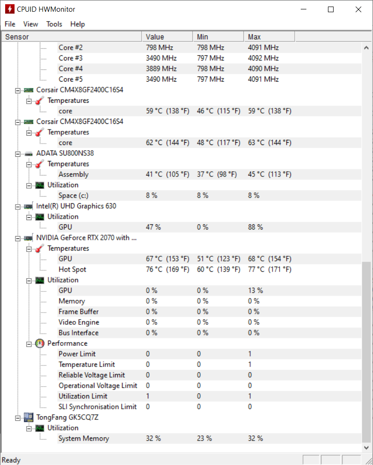Click the Max column header
The height and width of the screenshot is (465, 373).
click(x=269, y=37)
